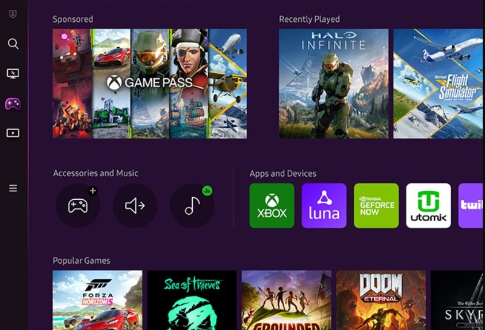Resume Halo Infinite from Recently Played
Screen dimensions: 485x330
click(x=333, y=84)
